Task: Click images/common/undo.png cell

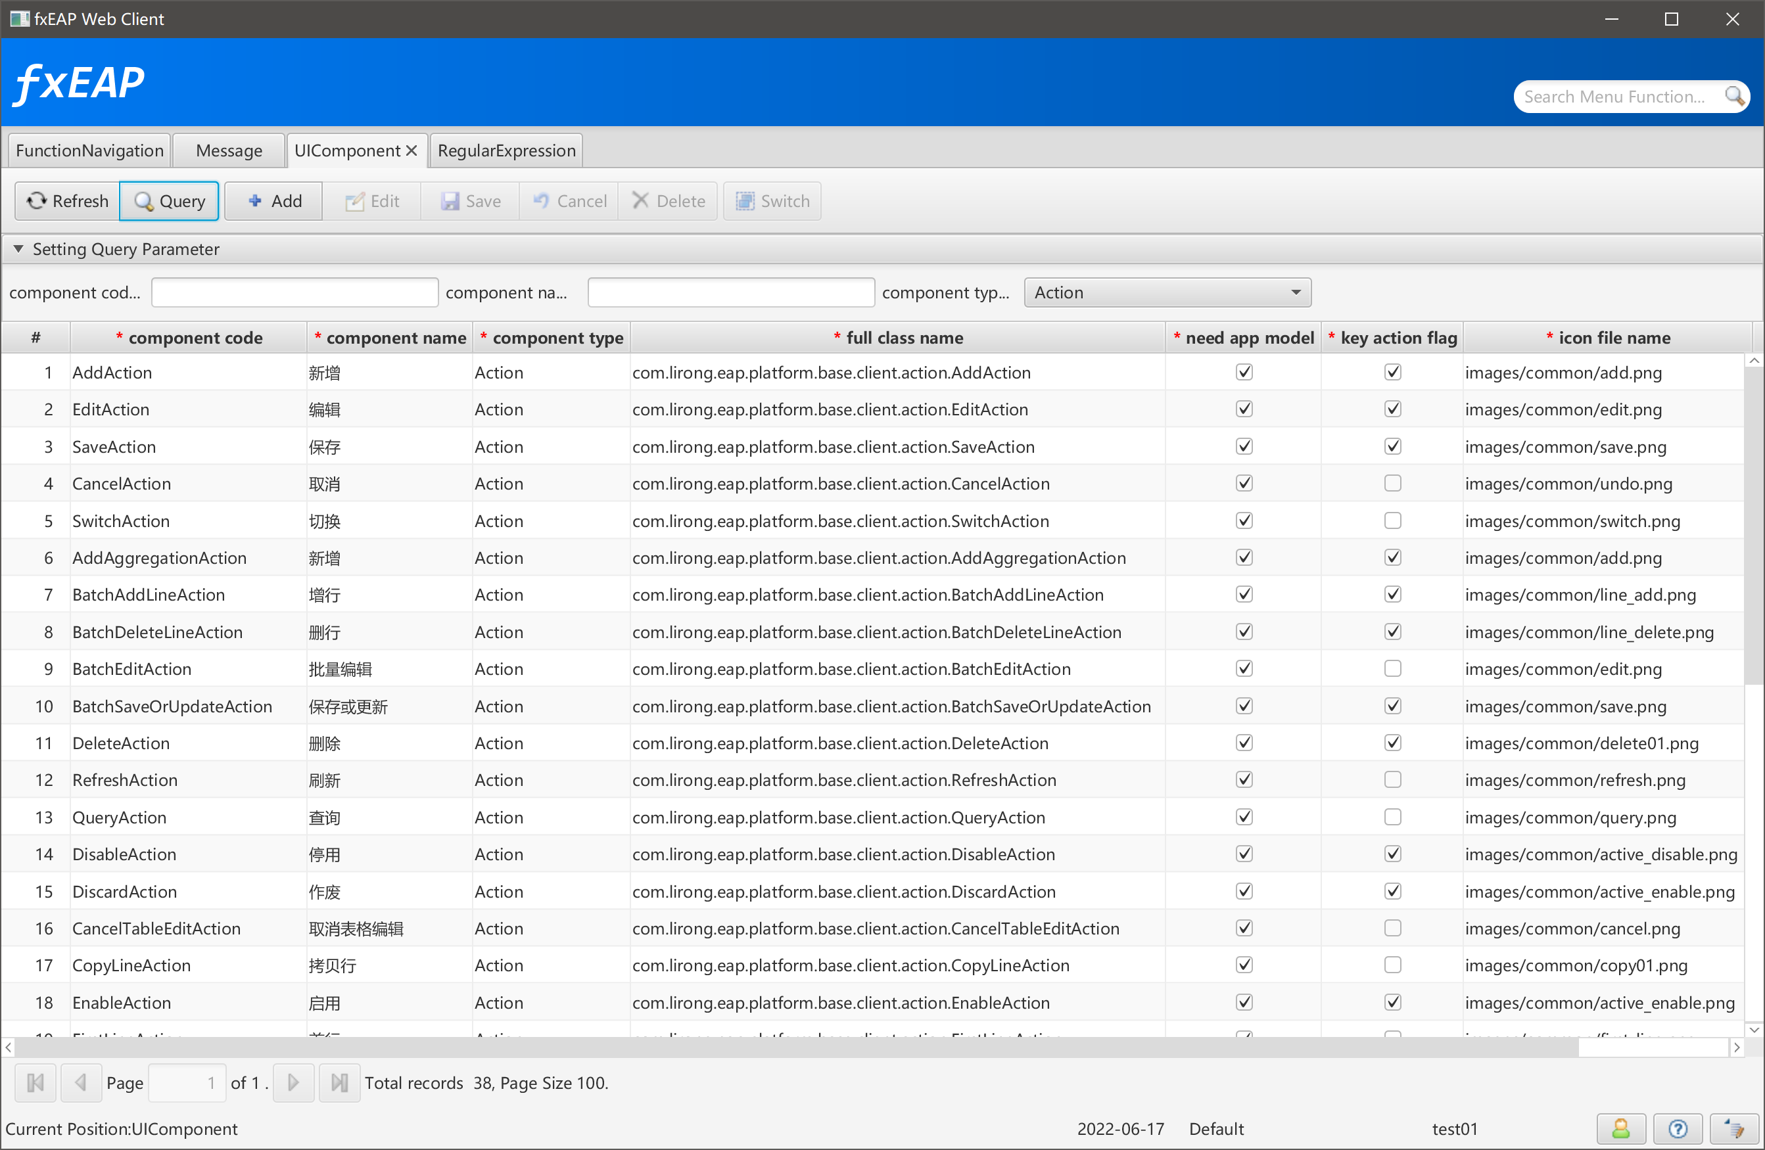Action: tap(1604, 484)
